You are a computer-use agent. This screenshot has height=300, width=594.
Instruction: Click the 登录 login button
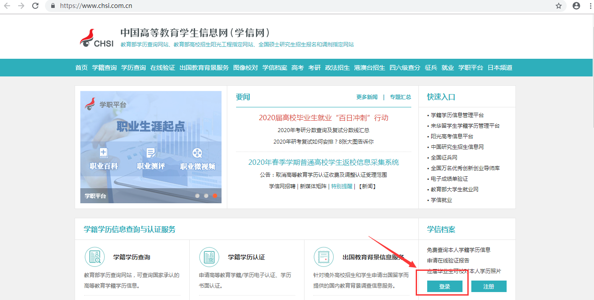pos(444,286)
